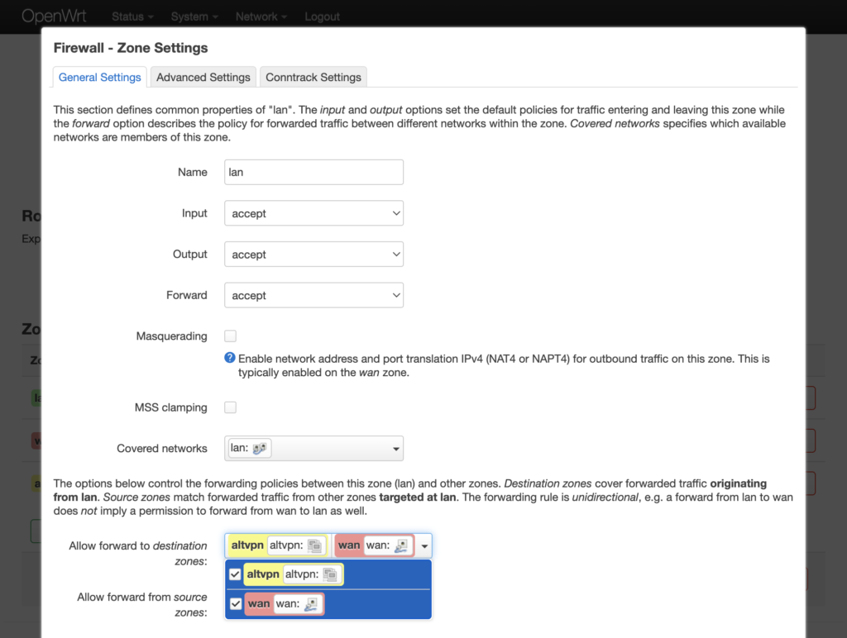This screenshot has height=638, width=847.
Task: Open the Forward policy dropdown
Action: (313, 295)
